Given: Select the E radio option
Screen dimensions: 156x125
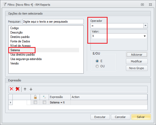Looking at the screenshot, I should tap(97, 61).
